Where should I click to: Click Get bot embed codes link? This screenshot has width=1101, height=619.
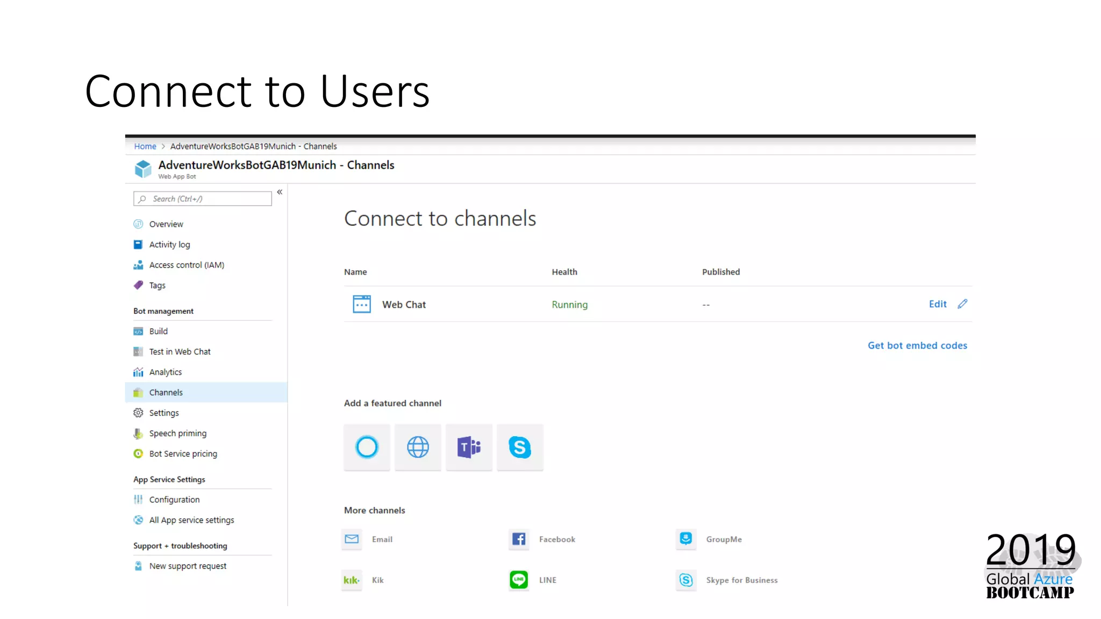click(917, 346)
